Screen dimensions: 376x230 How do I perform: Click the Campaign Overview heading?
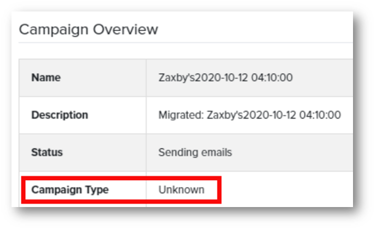click(89, 30)
